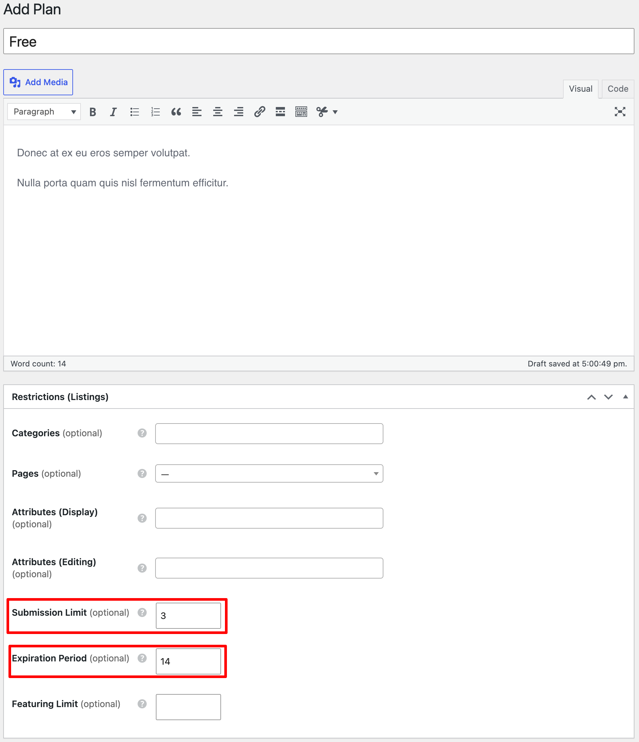Click the text 'Donec at ex eu eros semper volutpat.'
This screenshot has height=742, width=639.
click(x=103, y=153)
